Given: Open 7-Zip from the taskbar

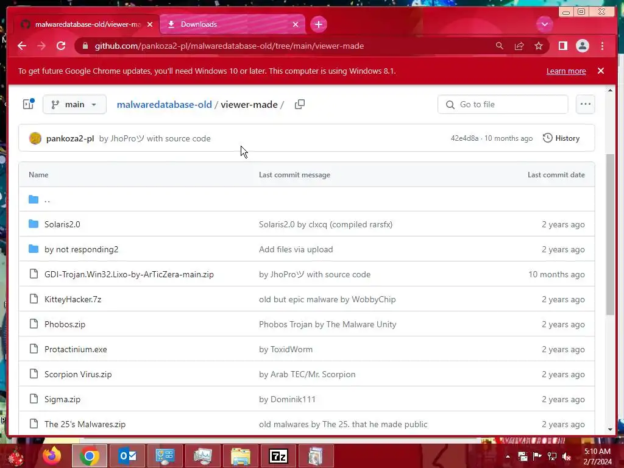Looking at the screenshot, I should coord(278,456).
